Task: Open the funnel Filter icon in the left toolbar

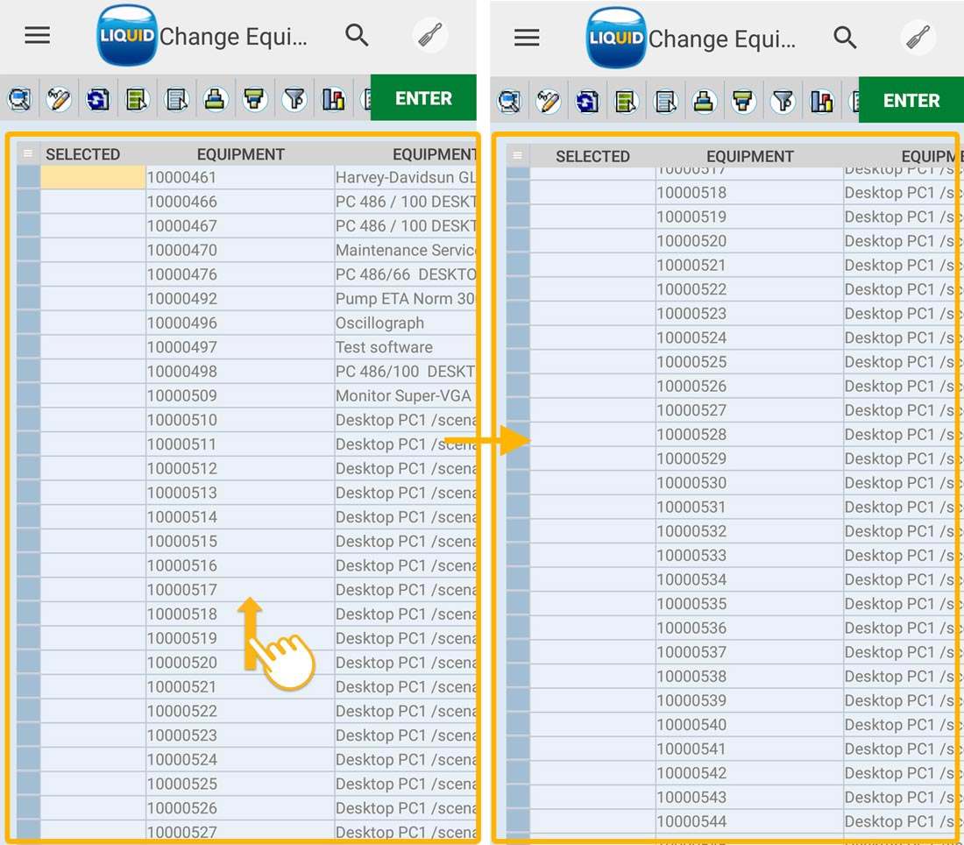Action: (294, 99)
